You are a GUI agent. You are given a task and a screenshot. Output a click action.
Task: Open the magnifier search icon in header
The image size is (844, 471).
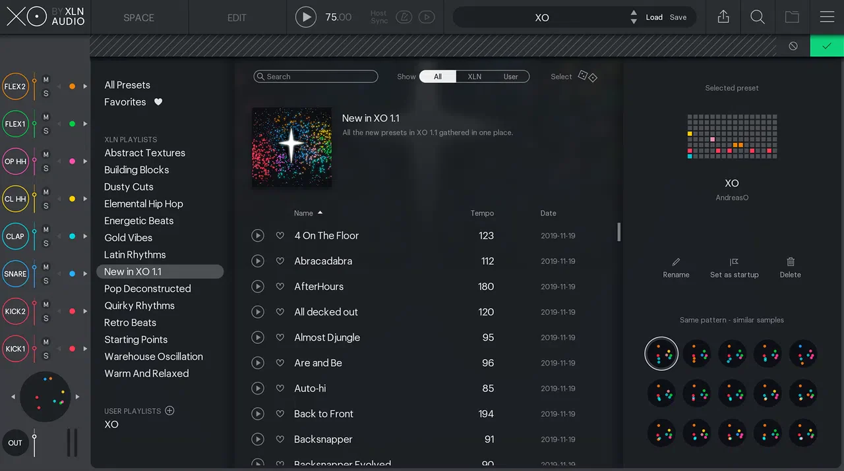pos(758,17)
